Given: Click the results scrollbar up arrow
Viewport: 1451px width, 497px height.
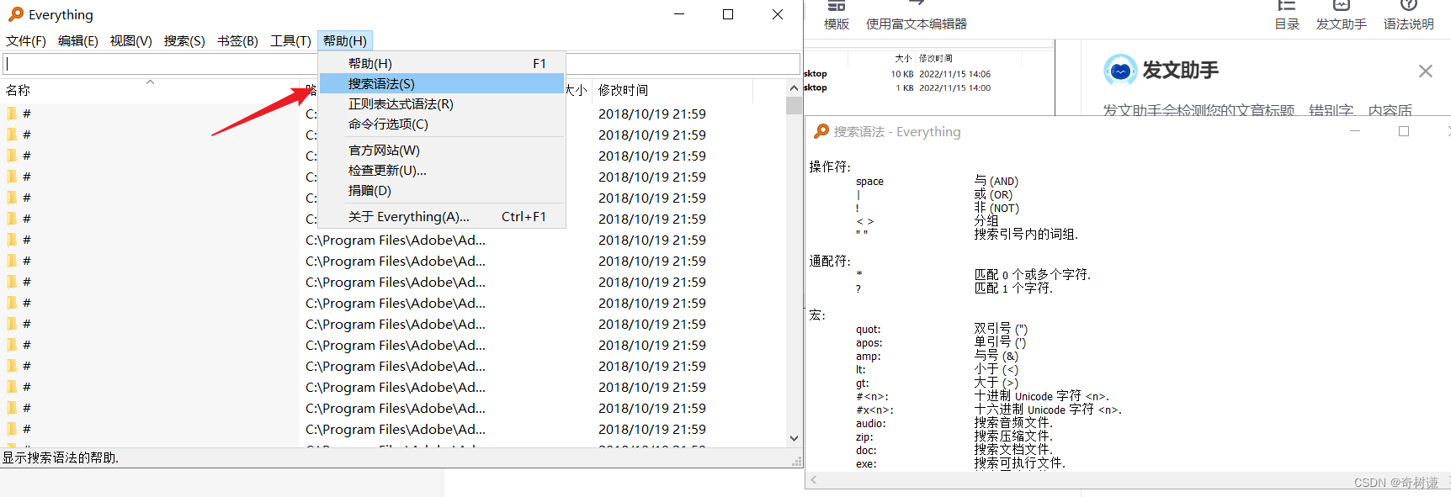Looking at the screenshot, I should [x=794, y=87].
